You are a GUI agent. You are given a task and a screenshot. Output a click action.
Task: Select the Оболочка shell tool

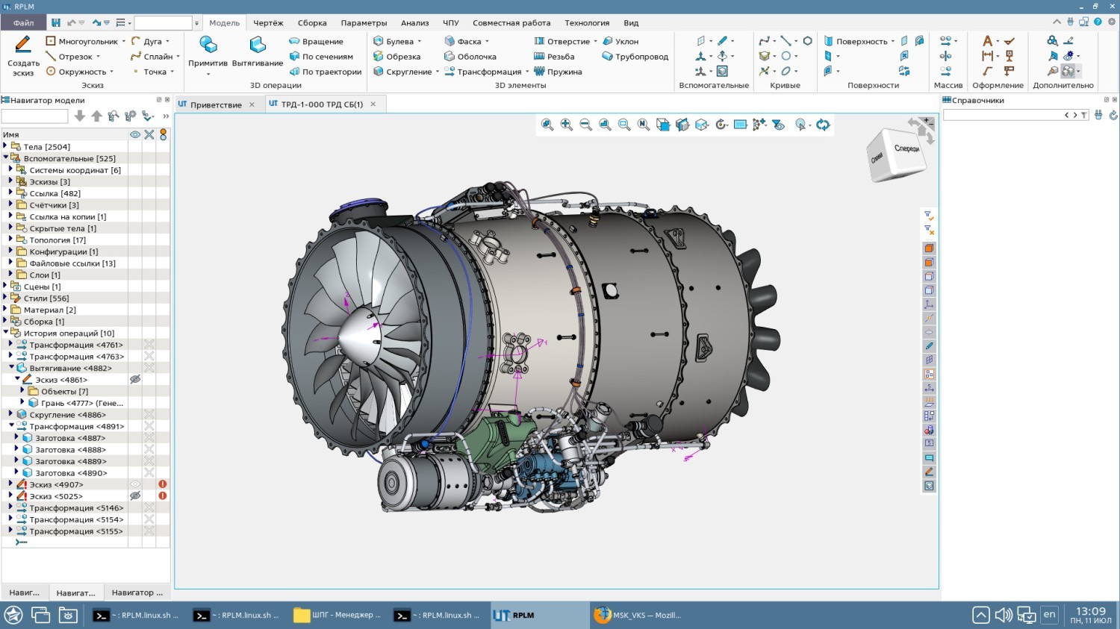[470, 57]
